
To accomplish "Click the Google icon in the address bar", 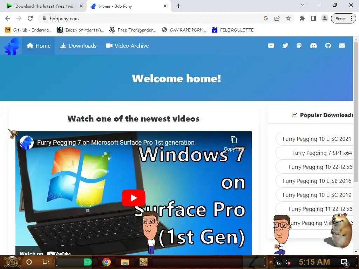I will [x=266, y=18].
